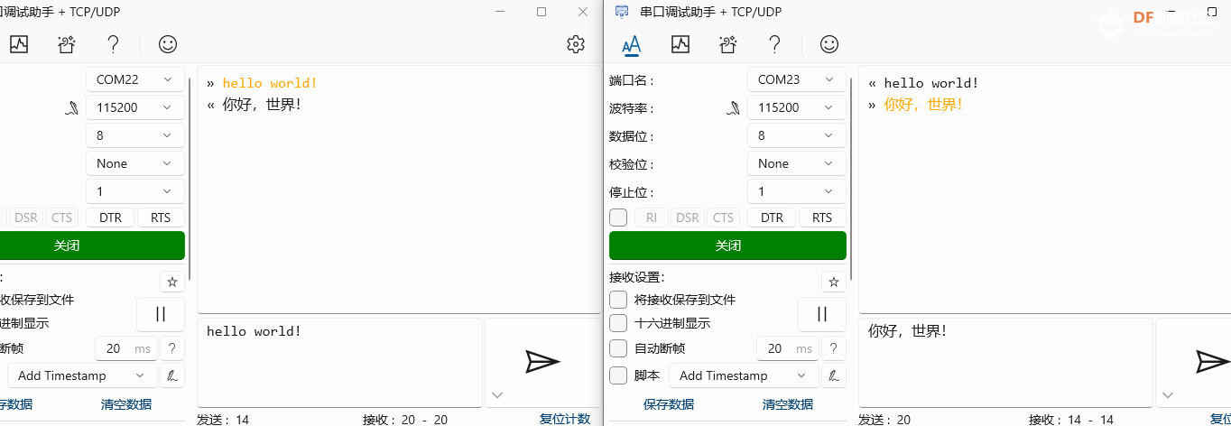Open 115200 baud dropdown in left window

(135, 107)
